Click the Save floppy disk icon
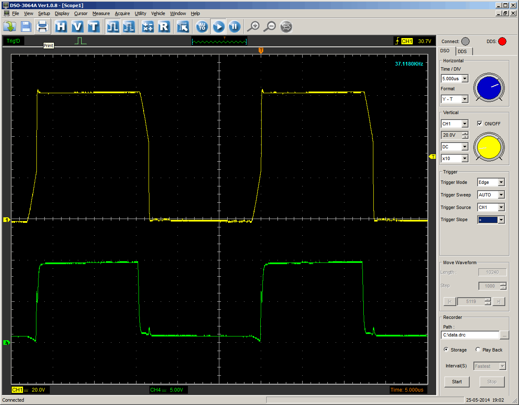 (x=26, y=27)
